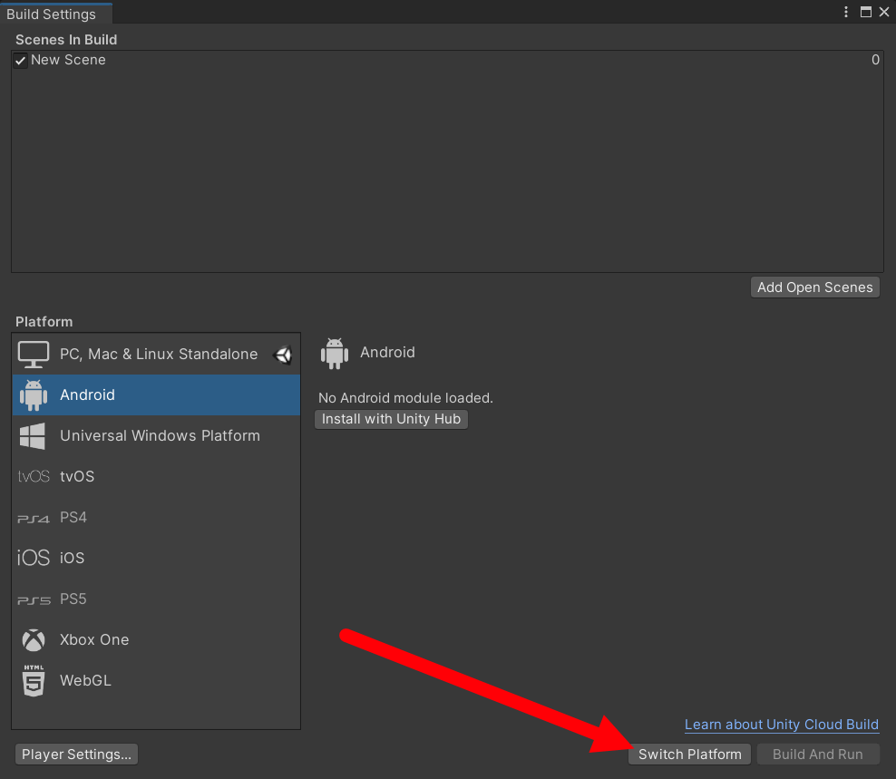Click the PC, Mac & Linux monitor icon
The width and height of the screenshot is (896, 779).
(x=34, y=355)
